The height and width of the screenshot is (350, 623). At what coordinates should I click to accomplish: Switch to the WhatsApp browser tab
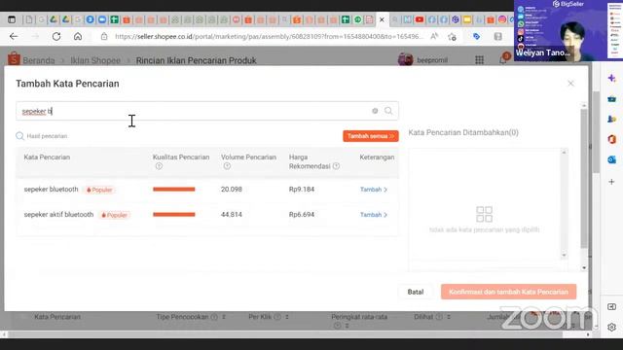357,19
